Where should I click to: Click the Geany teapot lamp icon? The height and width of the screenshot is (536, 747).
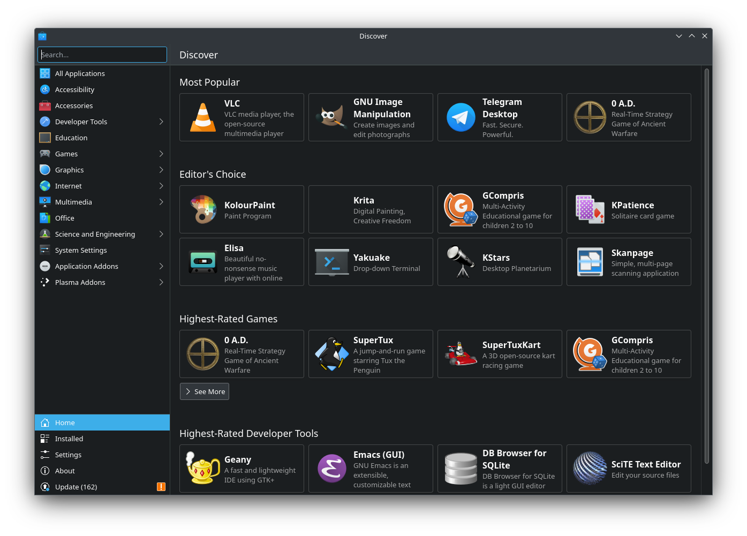click(x=203, y=469)
